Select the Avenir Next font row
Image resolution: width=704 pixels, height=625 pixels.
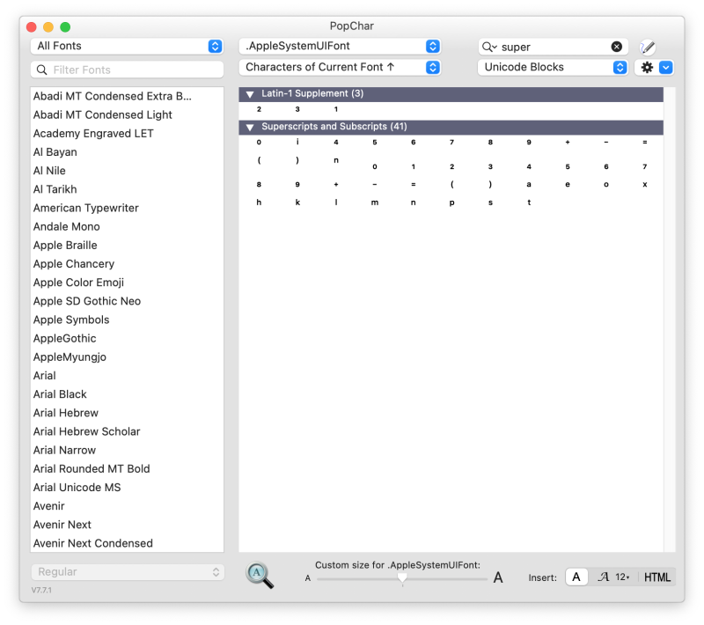[x=128, y=525]
